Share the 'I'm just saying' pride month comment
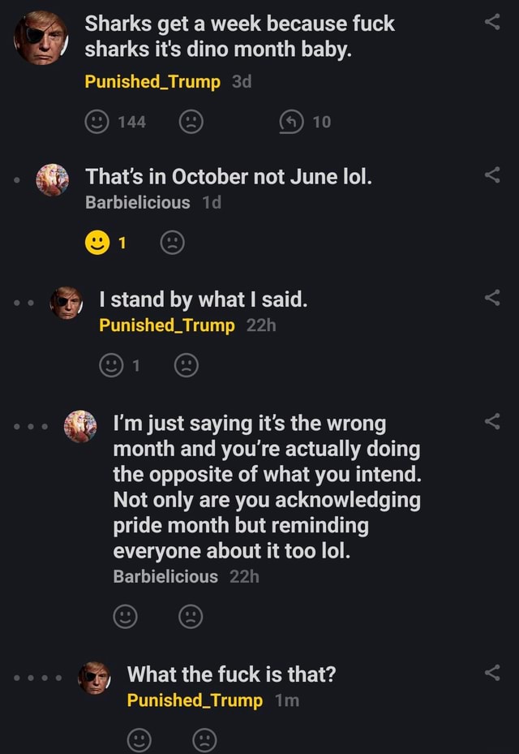Image resolution: width=519 pixels, height=754 pixels. click(x=492, y=420)
